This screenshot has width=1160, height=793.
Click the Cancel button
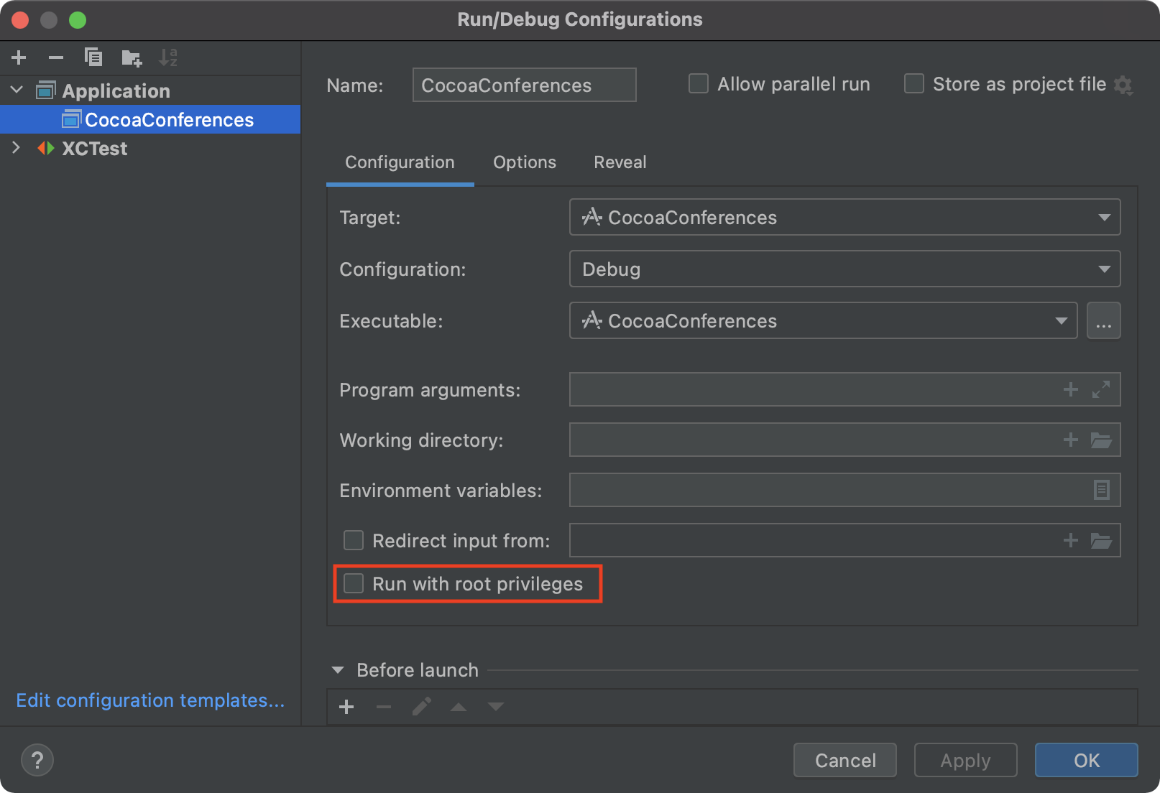coord(845,760)
